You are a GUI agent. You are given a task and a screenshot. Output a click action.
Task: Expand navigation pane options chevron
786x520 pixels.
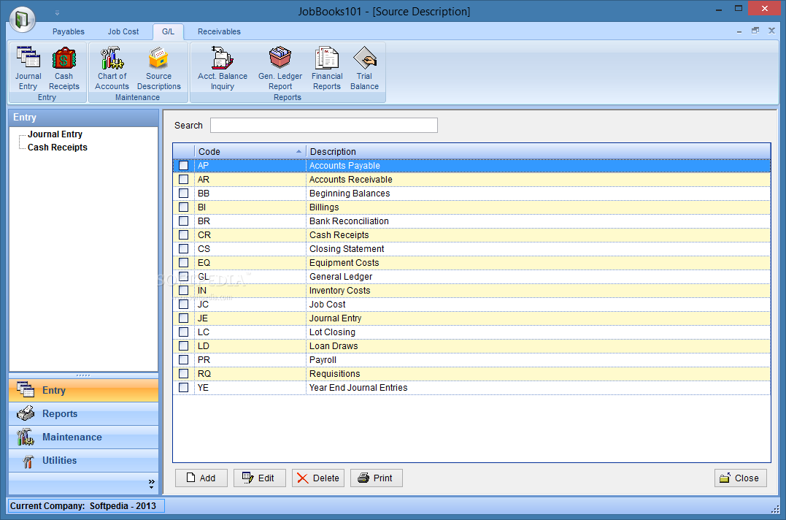pos(151,483)
